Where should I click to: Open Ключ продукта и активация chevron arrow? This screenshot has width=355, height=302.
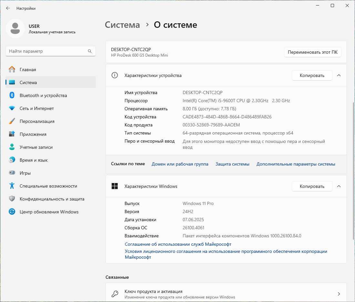[x=339, y=294]
